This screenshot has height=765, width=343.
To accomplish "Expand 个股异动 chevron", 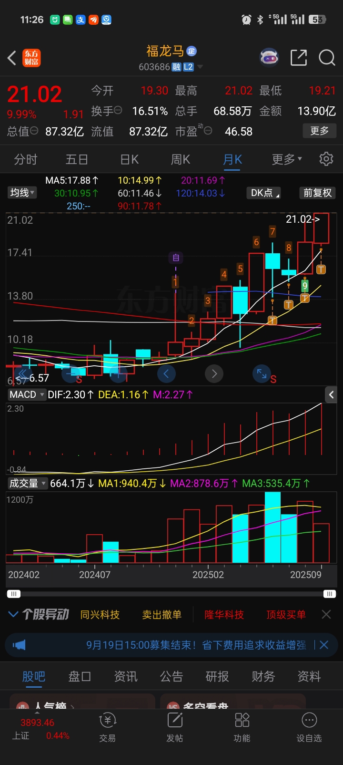I will click(x=13, y=614).
